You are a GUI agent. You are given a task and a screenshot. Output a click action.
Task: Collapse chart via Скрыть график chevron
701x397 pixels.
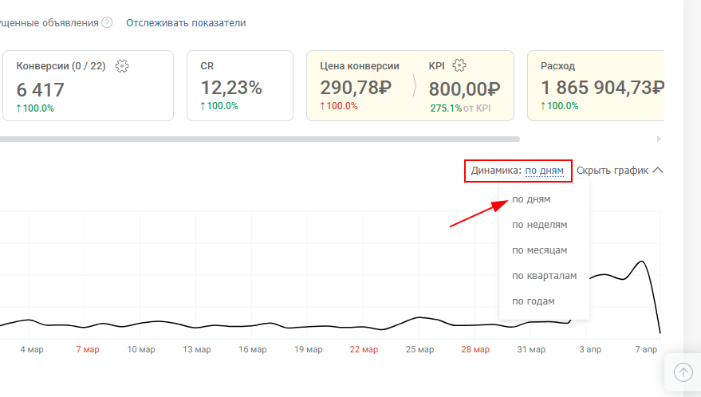point(658,170)
